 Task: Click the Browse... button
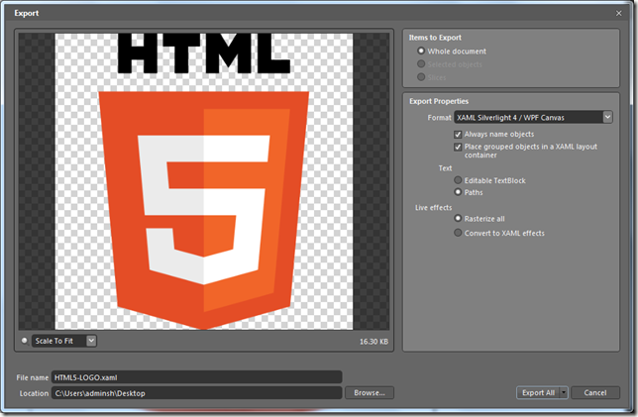tap(370, 392)
